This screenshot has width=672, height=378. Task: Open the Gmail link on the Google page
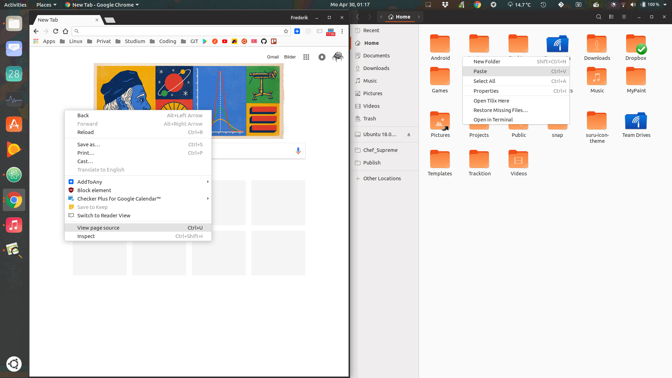coord(273,57)
